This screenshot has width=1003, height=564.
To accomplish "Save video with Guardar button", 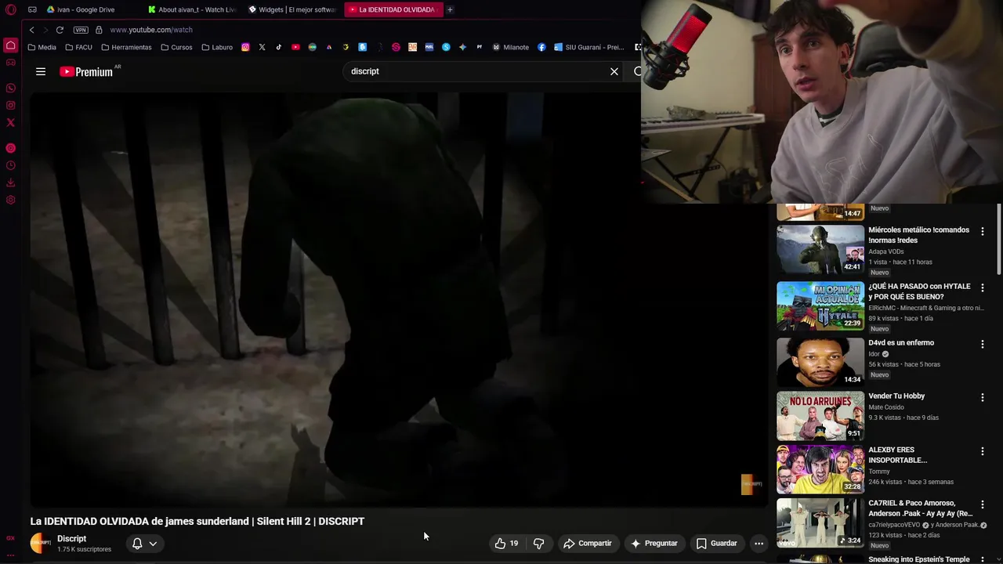I will point(717,543).
